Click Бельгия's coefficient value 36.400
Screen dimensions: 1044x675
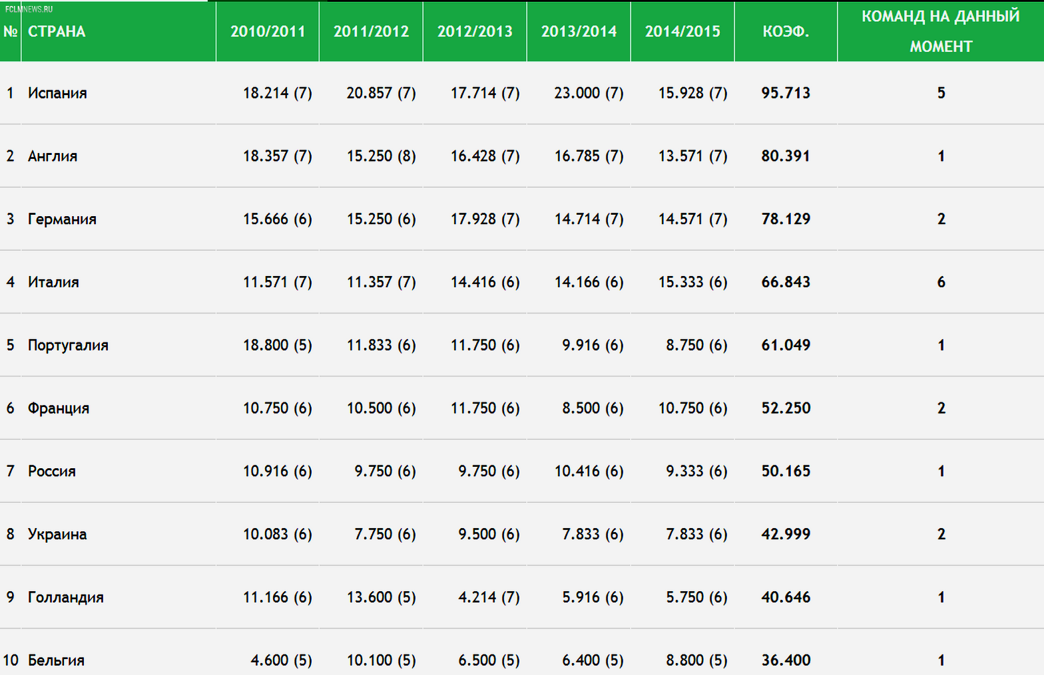click(786, 660)
